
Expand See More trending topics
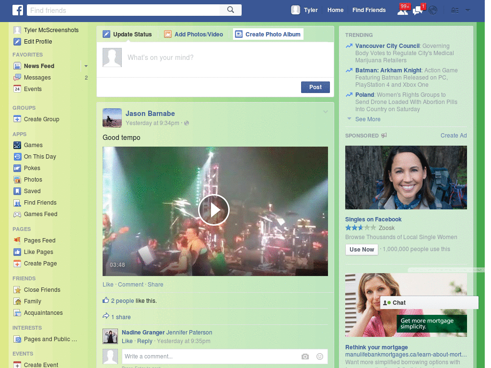pos(368,119)
